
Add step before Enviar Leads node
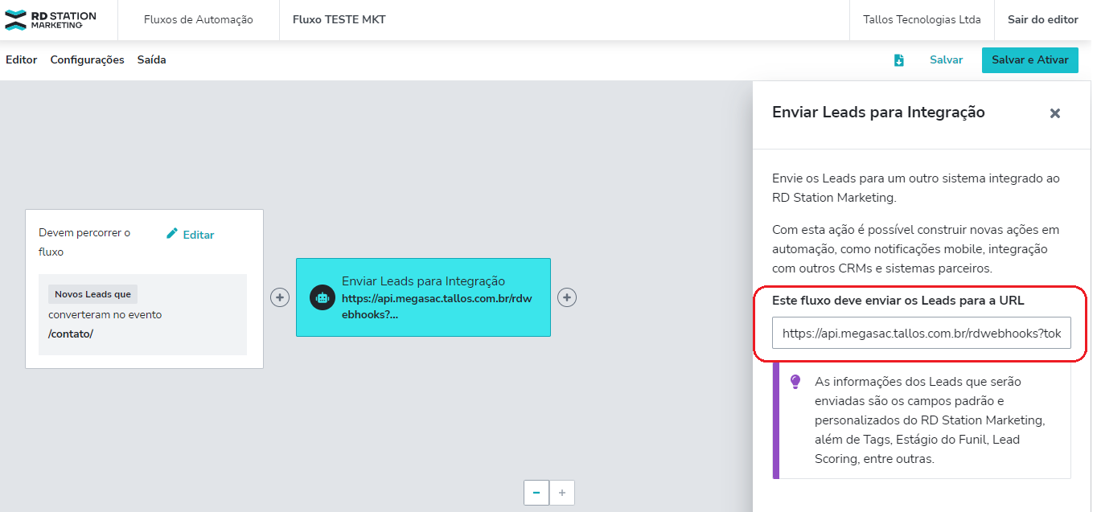tap(279, 297)
